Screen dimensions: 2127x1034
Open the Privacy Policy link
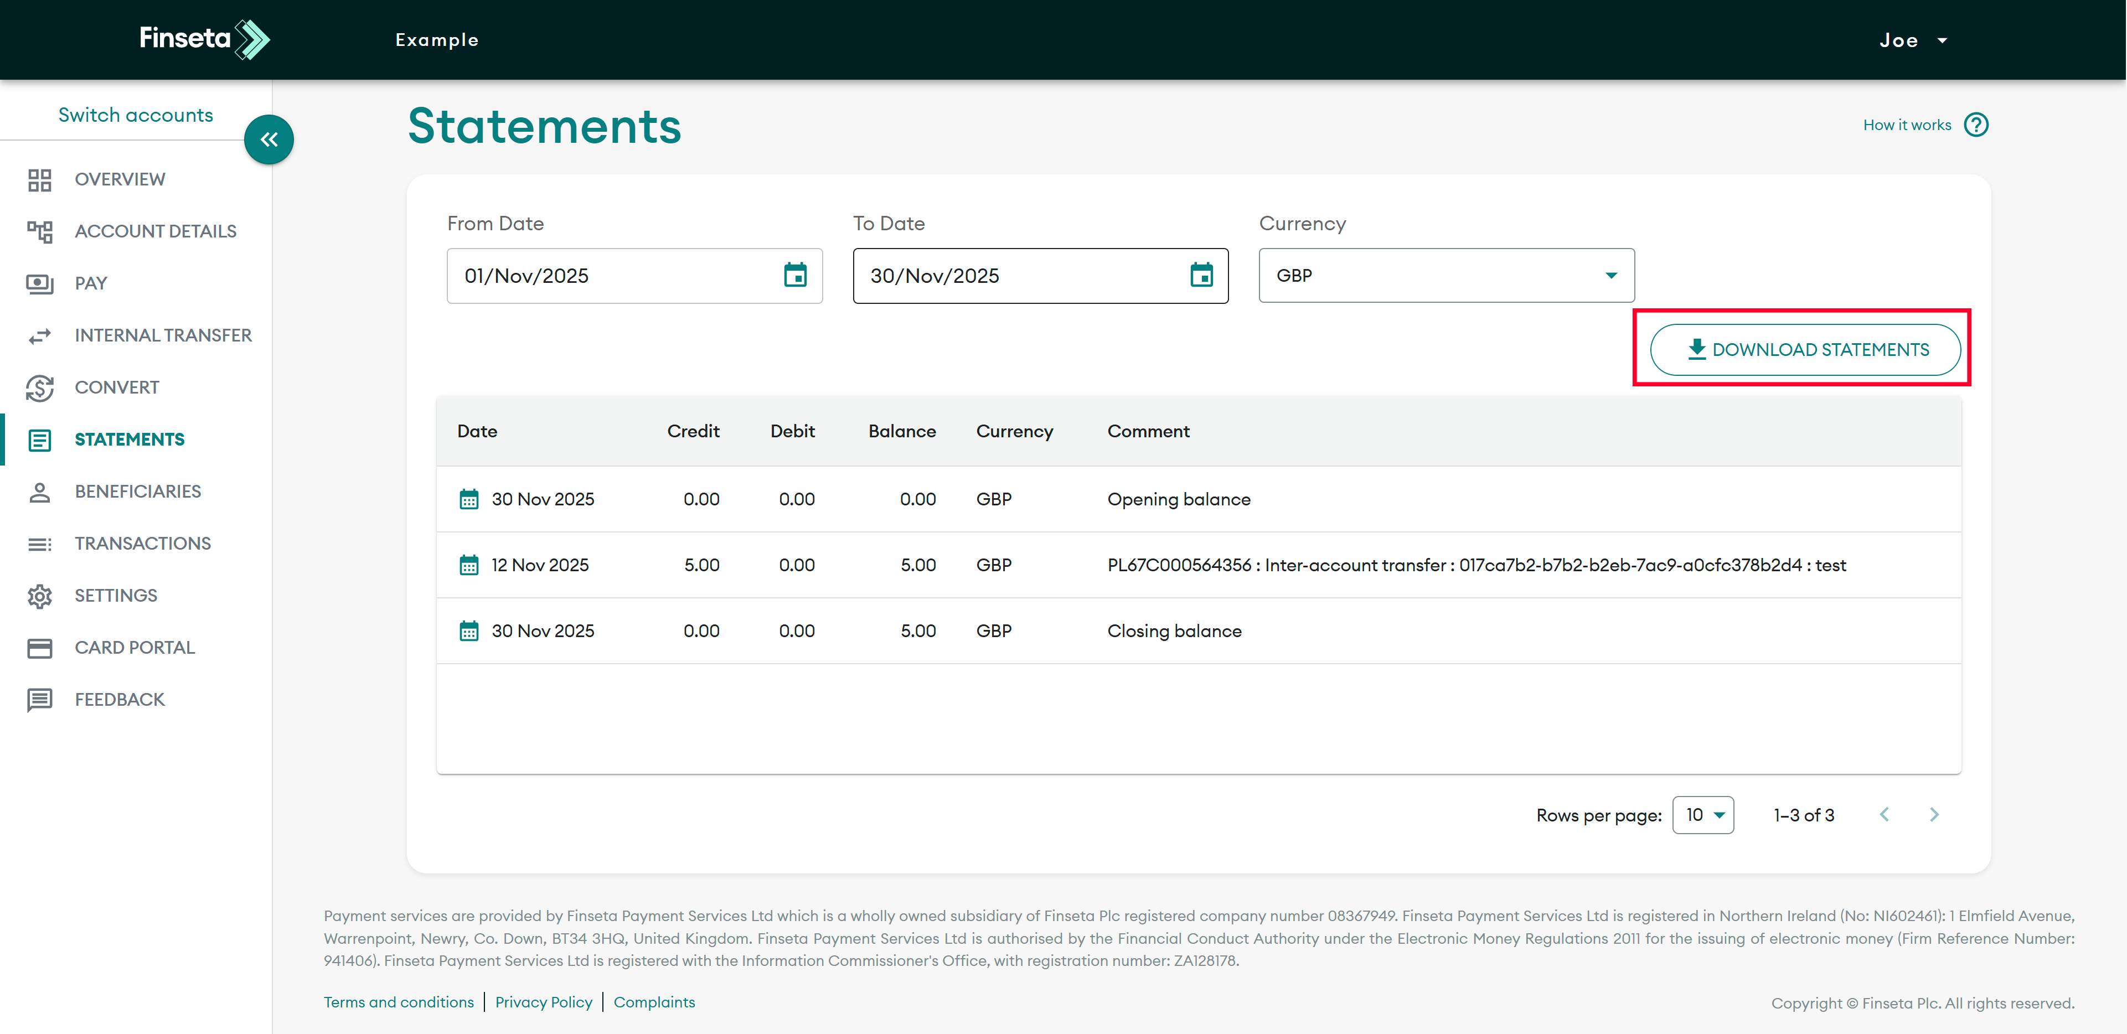tap(543, 1002)
